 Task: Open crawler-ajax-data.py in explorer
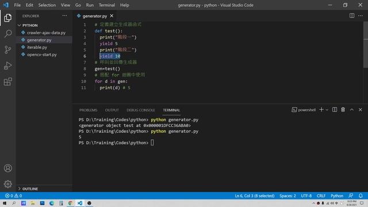pyautogui.click(x=46, y=33)
